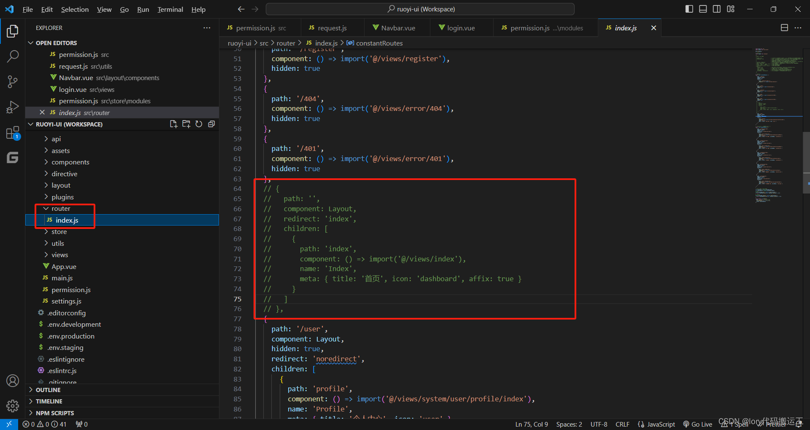Open Run and Debug view

tap(13, 107)
